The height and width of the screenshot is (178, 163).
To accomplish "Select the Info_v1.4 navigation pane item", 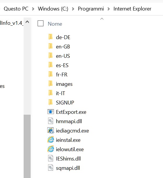I will coord(12,23).
